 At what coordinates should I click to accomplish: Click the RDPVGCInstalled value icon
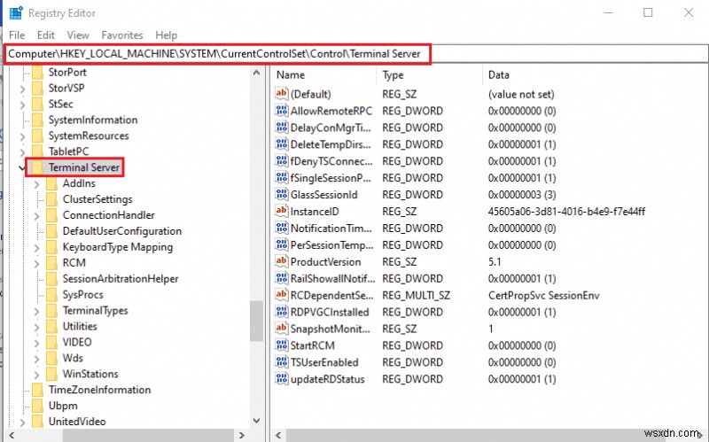pyautogui.click(x=281, y=312)
